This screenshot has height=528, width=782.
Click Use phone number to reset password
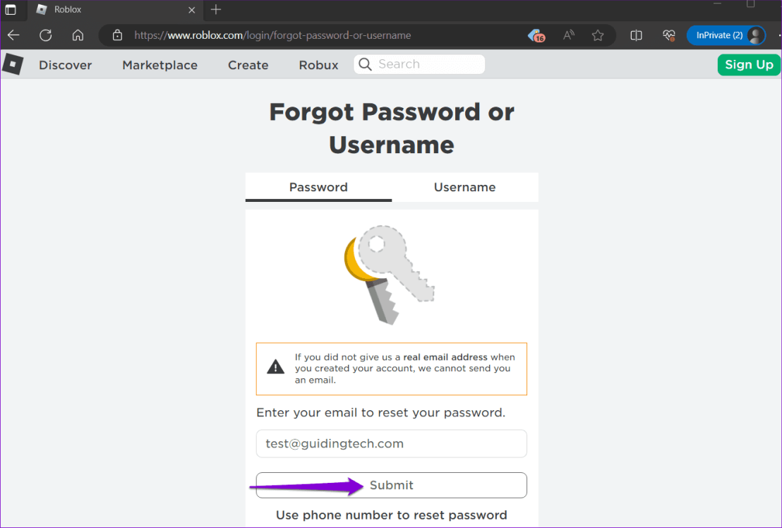(391, 515)
